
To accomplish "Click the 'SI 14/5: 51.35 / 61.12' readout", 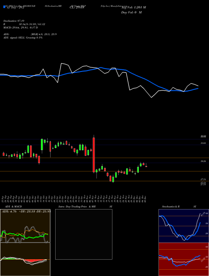I will coord(32,24).
